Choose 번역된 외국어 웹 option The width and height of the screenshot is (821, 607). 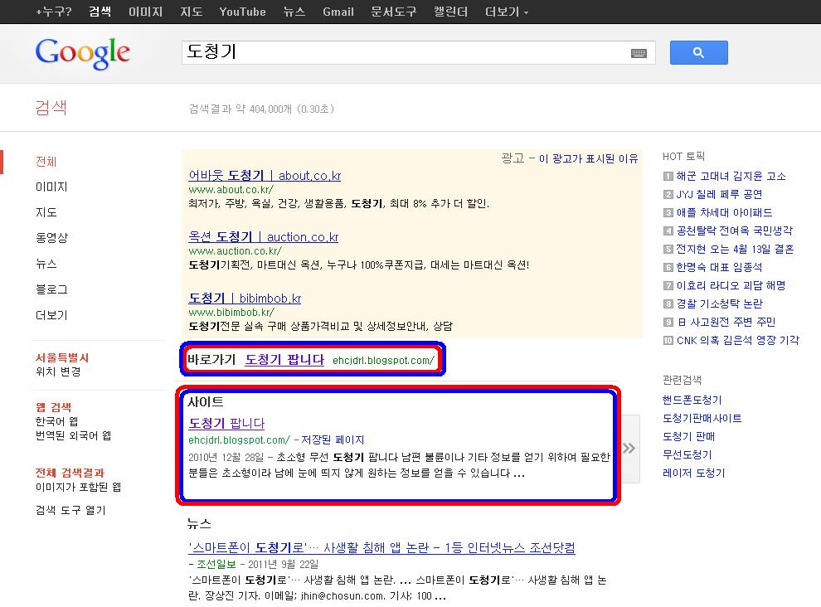coord(73,435)
